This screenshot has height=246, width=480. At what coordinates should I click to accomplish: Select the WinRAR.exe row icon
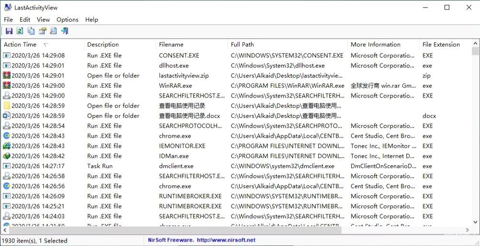click(x=7, y=86)
